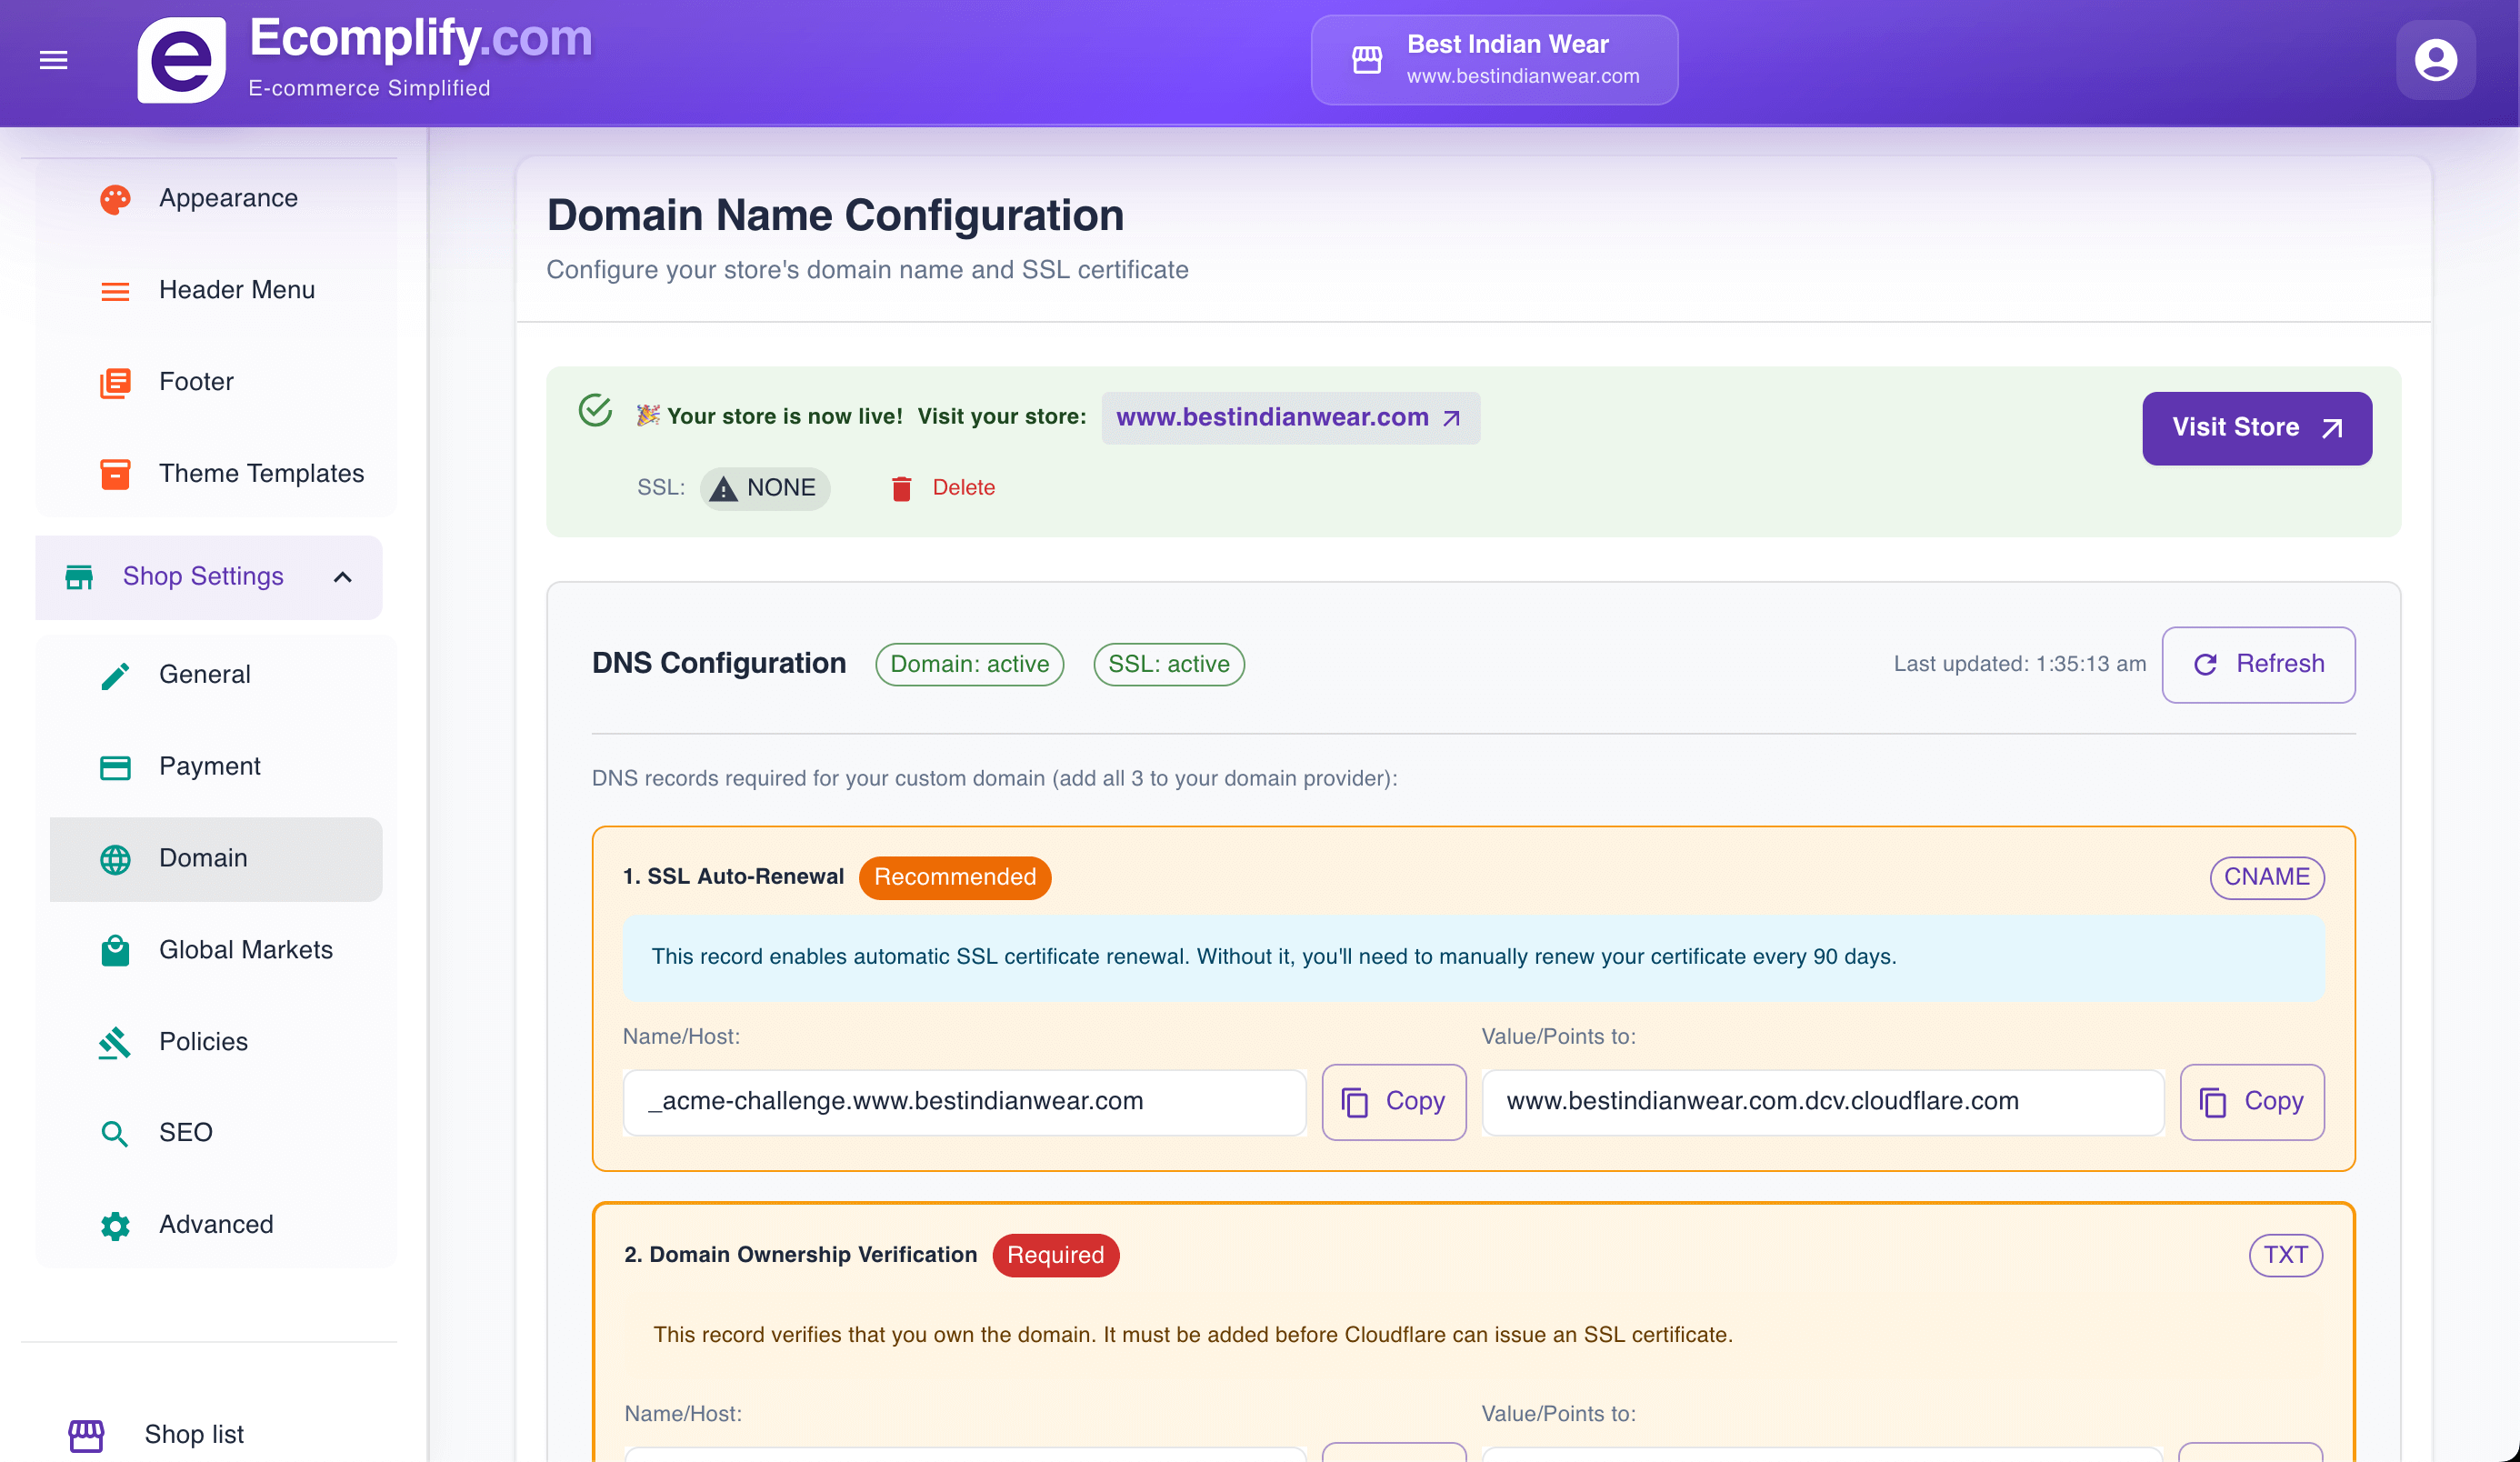Viewport: 2520px width, 1462px height.
Task: Click the SEO magnifier icon
Action: coord(115,1133)
